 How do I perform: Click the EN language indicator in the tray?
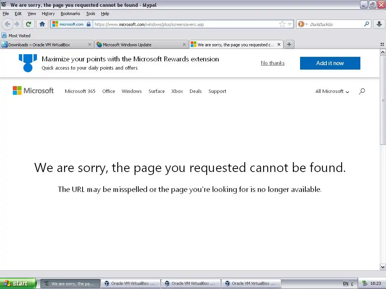coord(346,284)
